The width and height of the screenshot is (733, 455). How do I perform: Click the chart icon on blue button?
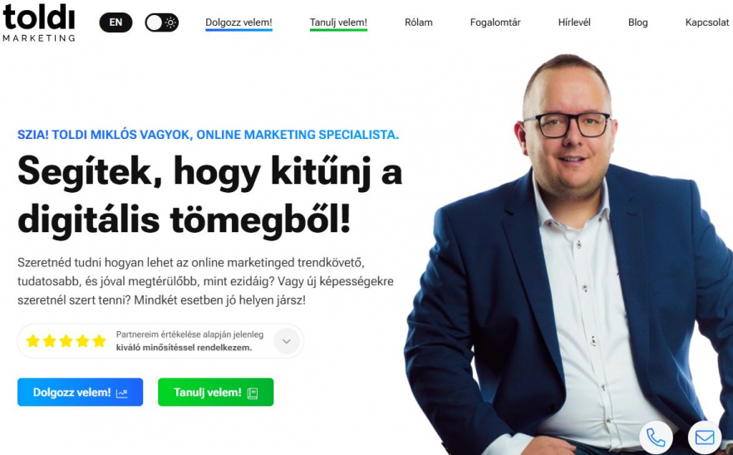(122, 393)
